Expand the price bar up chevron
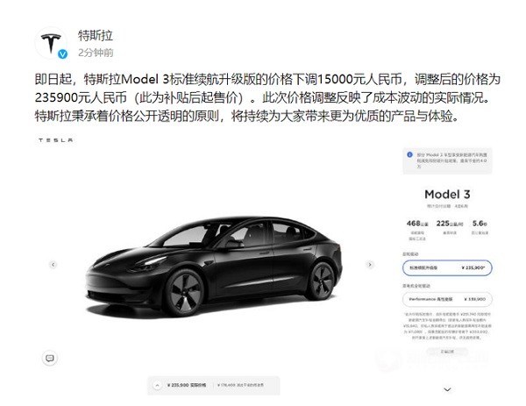The image size is (526, 406). click(x=157, y=385)
